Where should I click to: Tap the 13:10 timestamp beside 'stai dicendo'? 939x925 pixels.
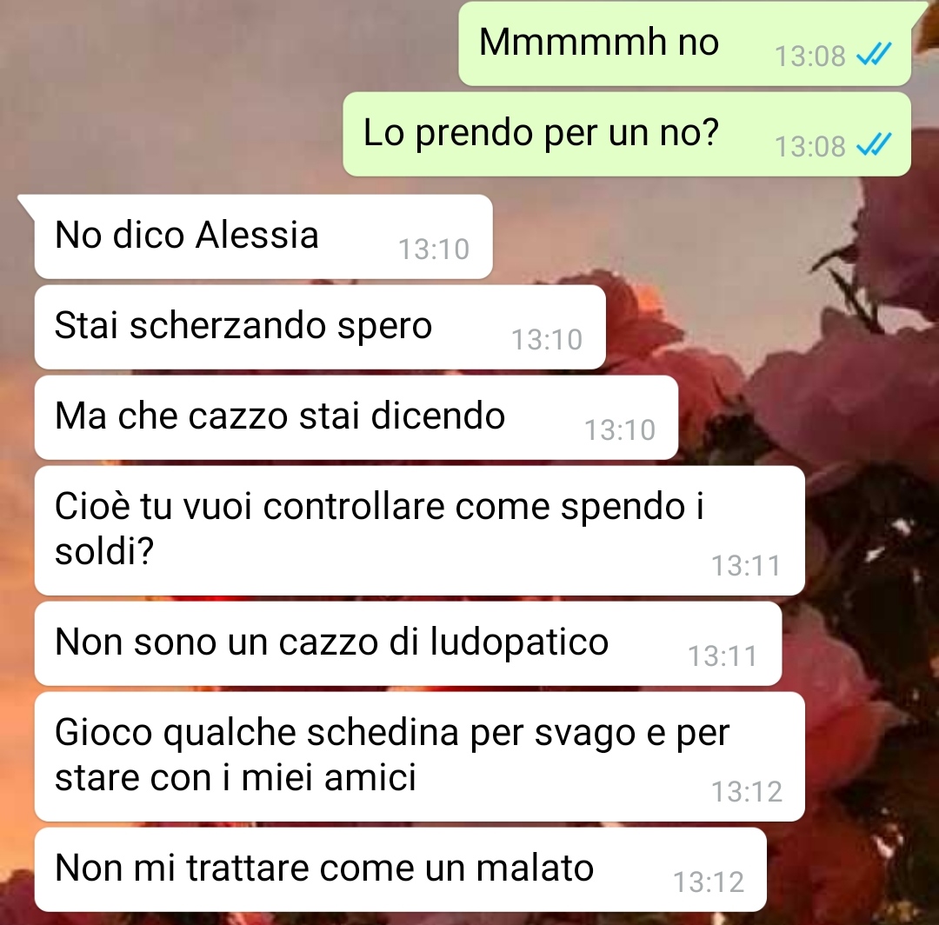(x=619, y=429)
